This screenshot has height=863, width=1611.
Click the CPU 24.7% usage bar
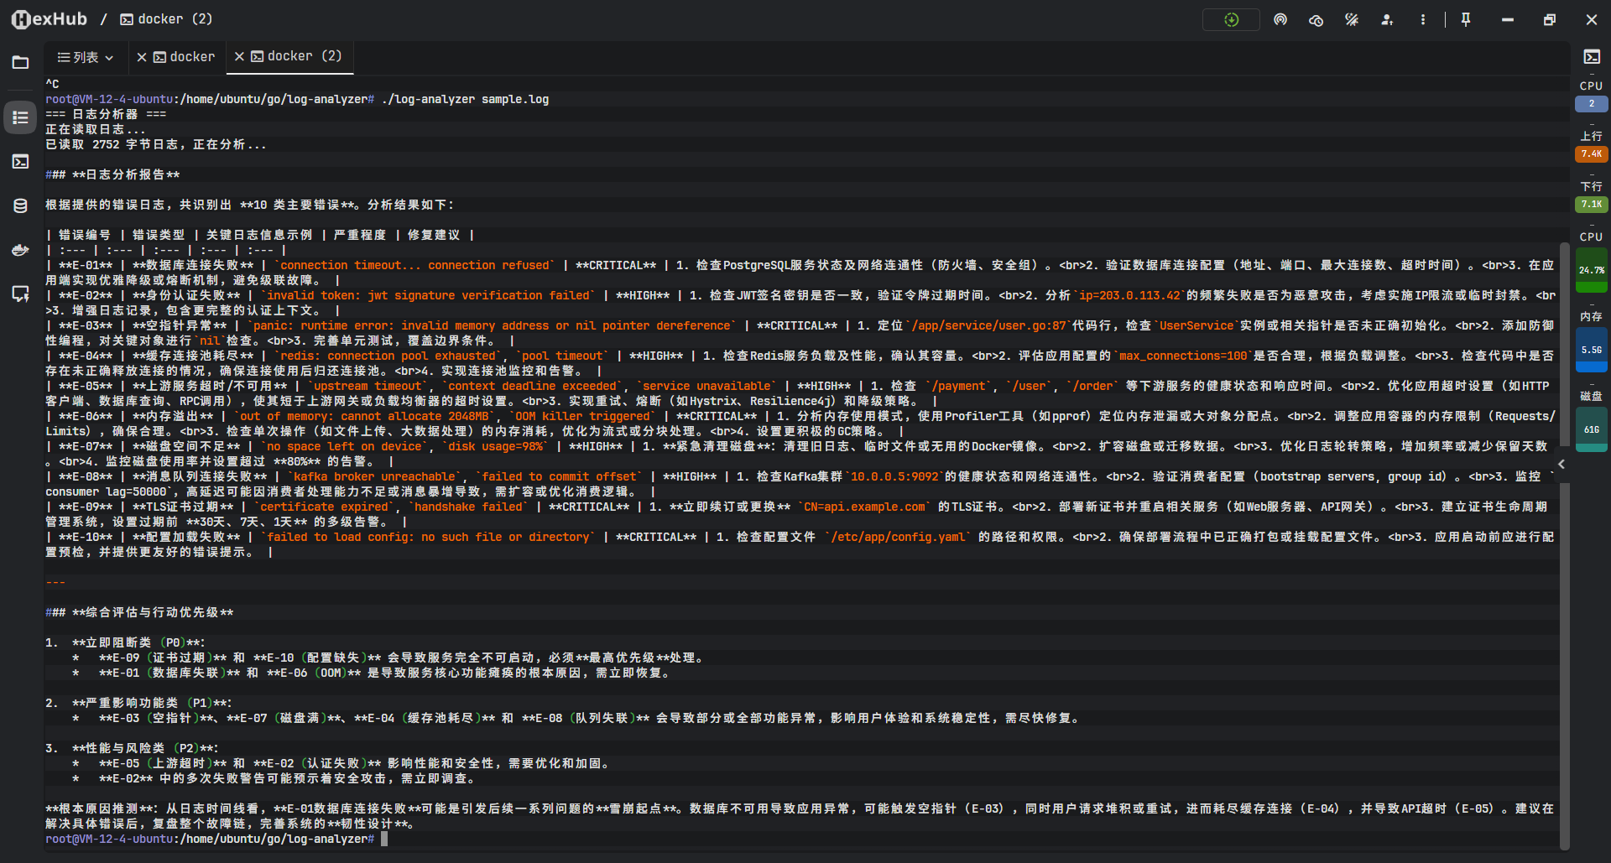[x=1591, y=269]
